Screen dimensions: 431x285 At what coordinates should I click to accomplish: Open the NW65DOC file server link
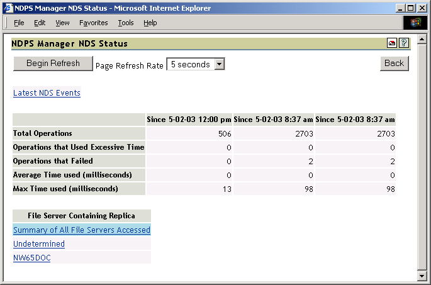[x=31, y=258]
